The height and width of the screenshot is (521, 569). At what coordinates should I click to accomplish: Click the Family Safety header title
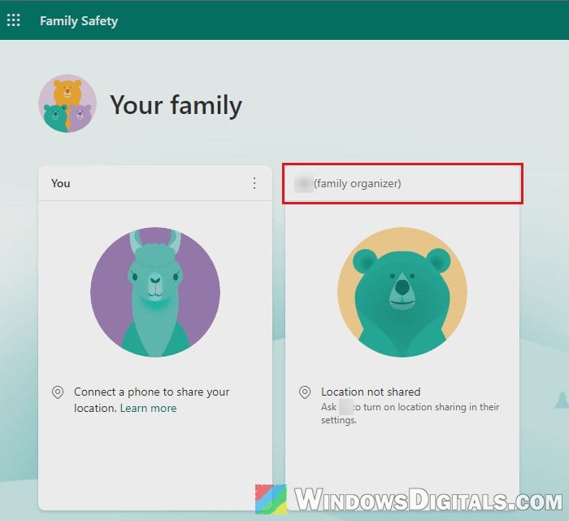tap(79, 20)
